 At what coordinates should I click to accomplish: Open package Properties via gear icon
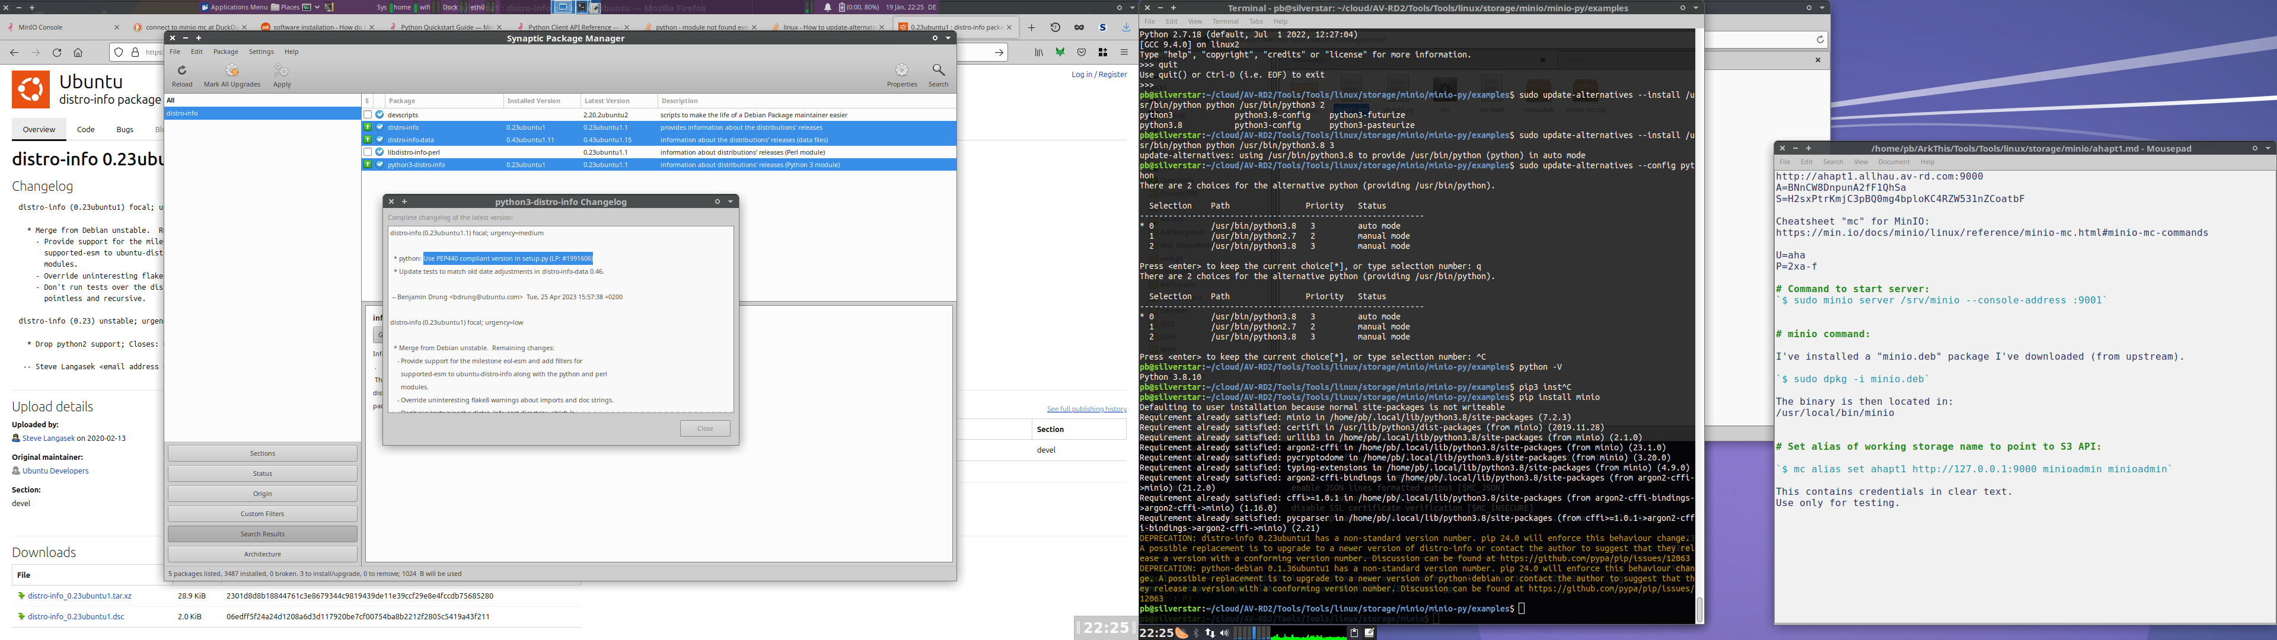point(901,71)
